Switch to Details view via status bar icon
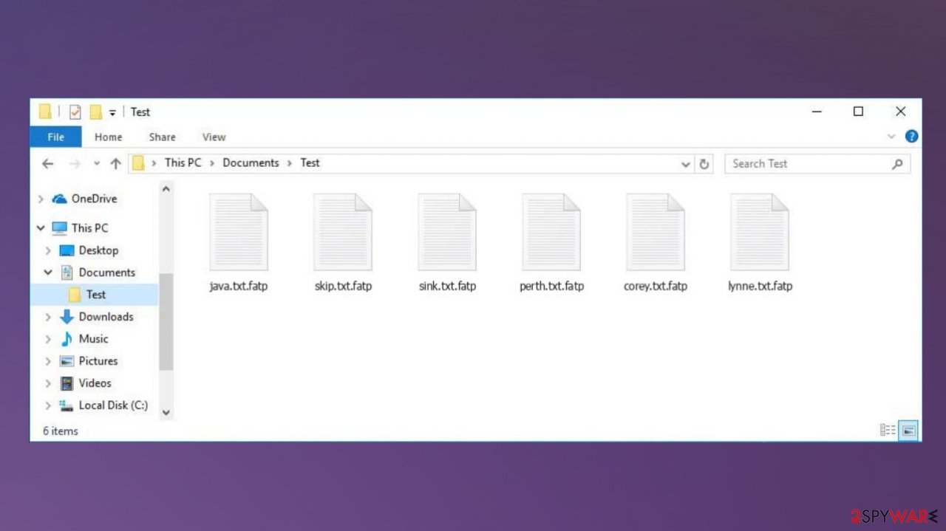Screen dimensions: 946x531 (887, 430)
